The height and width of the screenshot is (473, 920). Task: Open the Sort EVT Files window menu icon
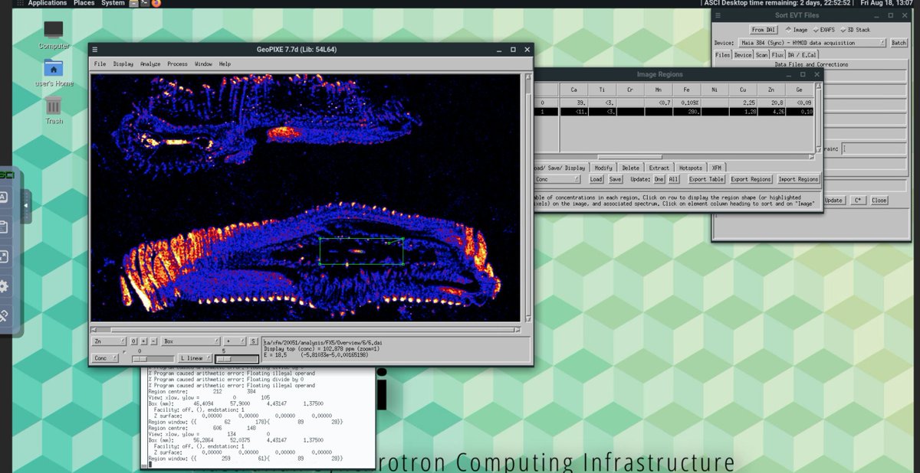[x=718, y=15]
